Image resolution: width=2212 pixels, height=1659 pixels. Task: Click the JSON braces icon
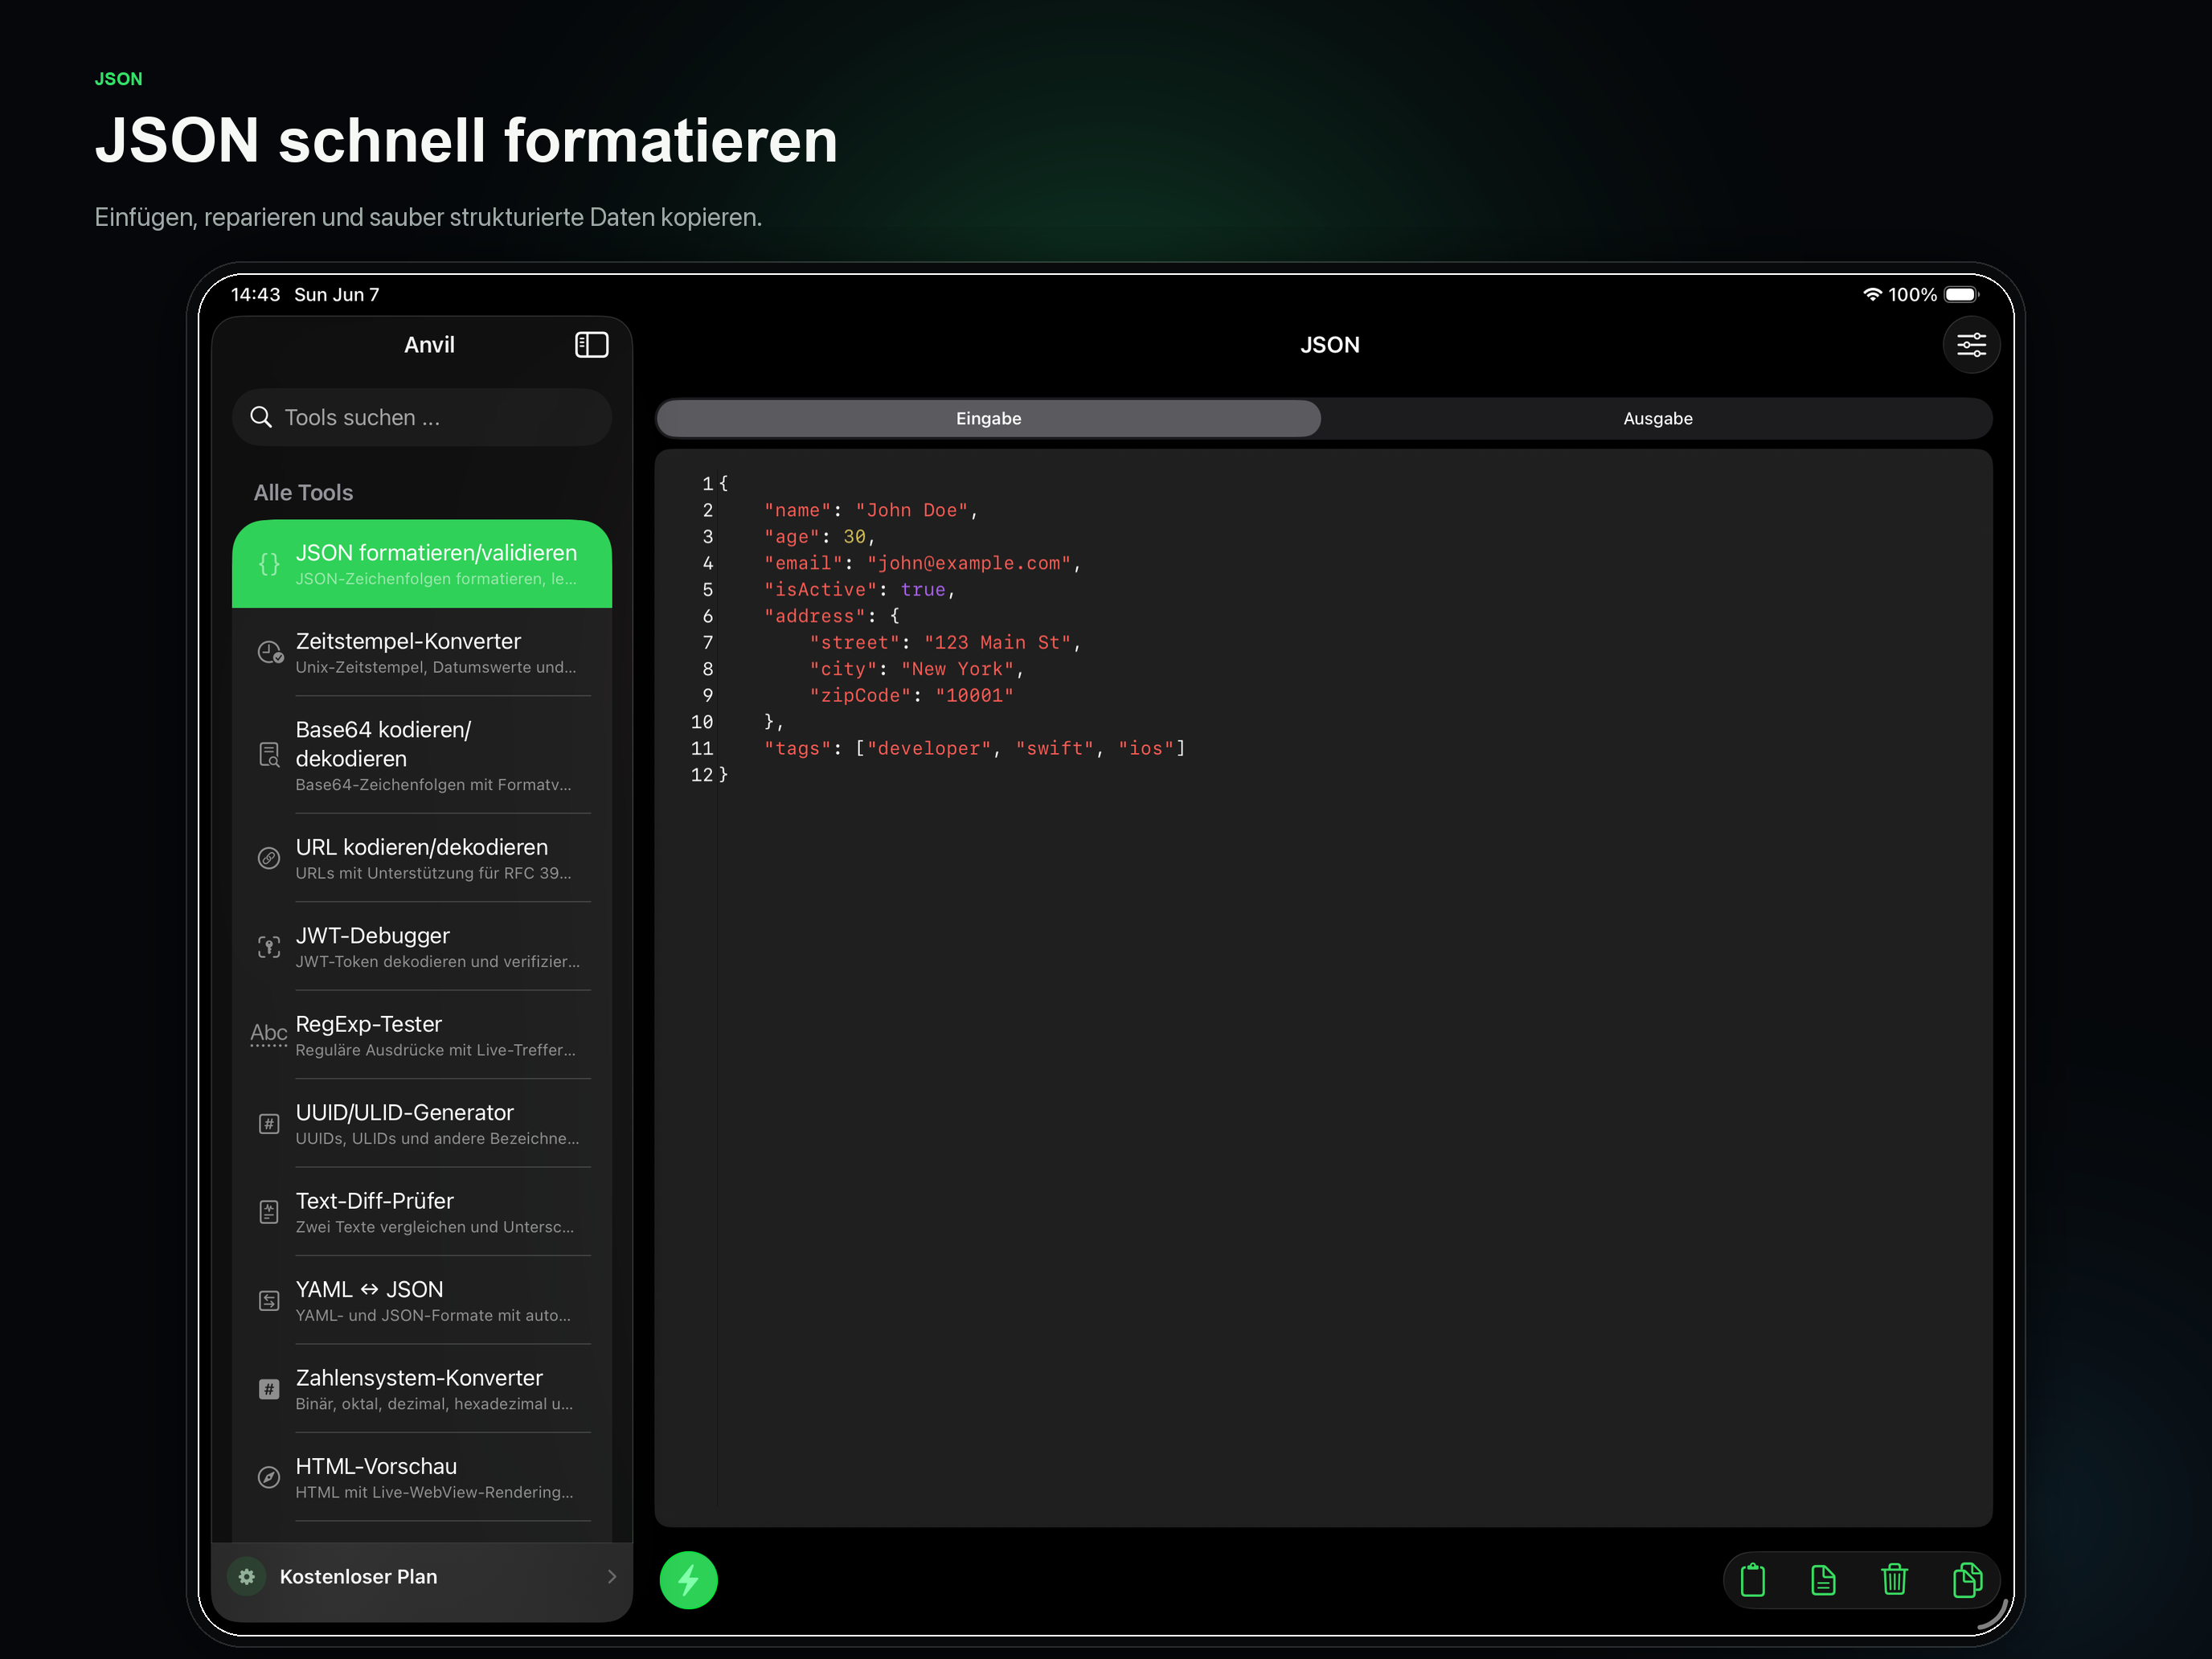[269, 564]
